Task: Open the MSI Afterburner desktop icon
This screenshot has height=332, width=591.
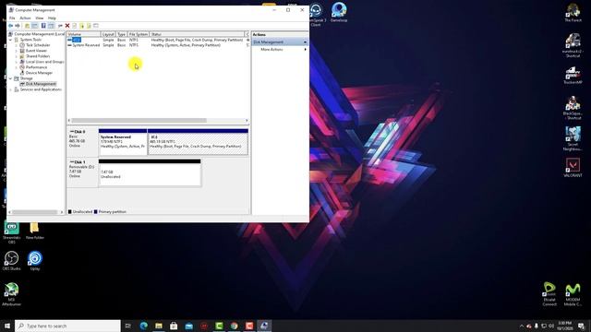Action: (11, 294)
